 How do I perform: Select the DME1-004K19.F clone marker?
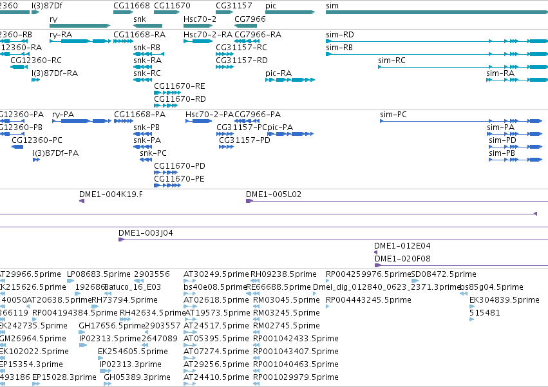[x=82, y=201]
